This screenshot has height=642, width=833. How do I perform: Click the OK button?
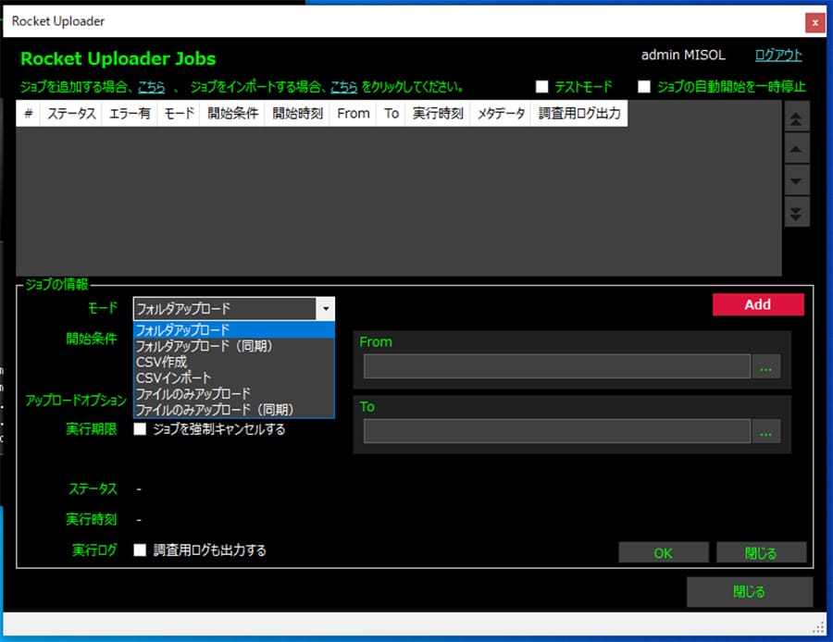click(664, 553)
